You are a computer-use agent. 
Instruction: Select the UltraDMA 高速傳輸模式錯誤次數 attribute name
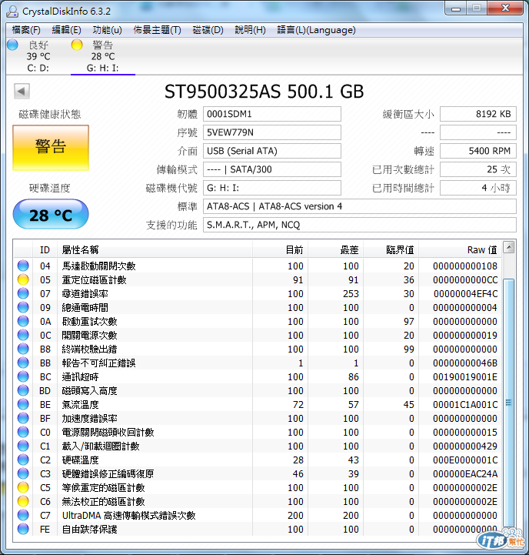tap(128, 516)
